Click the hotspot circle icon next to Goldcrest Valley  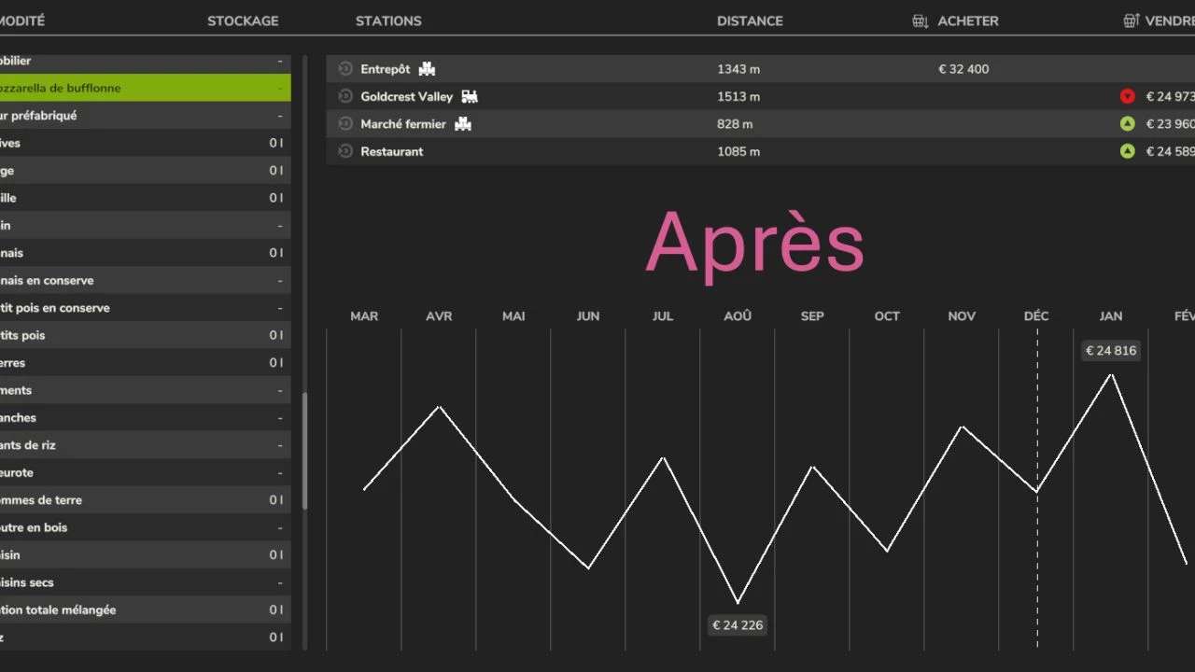pos(344,95)
